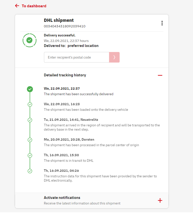This screenshot has height=213, width=193.
Task: Click the Delivered to preferred location text
Action: pyautogui.click(x=71, y=46)
